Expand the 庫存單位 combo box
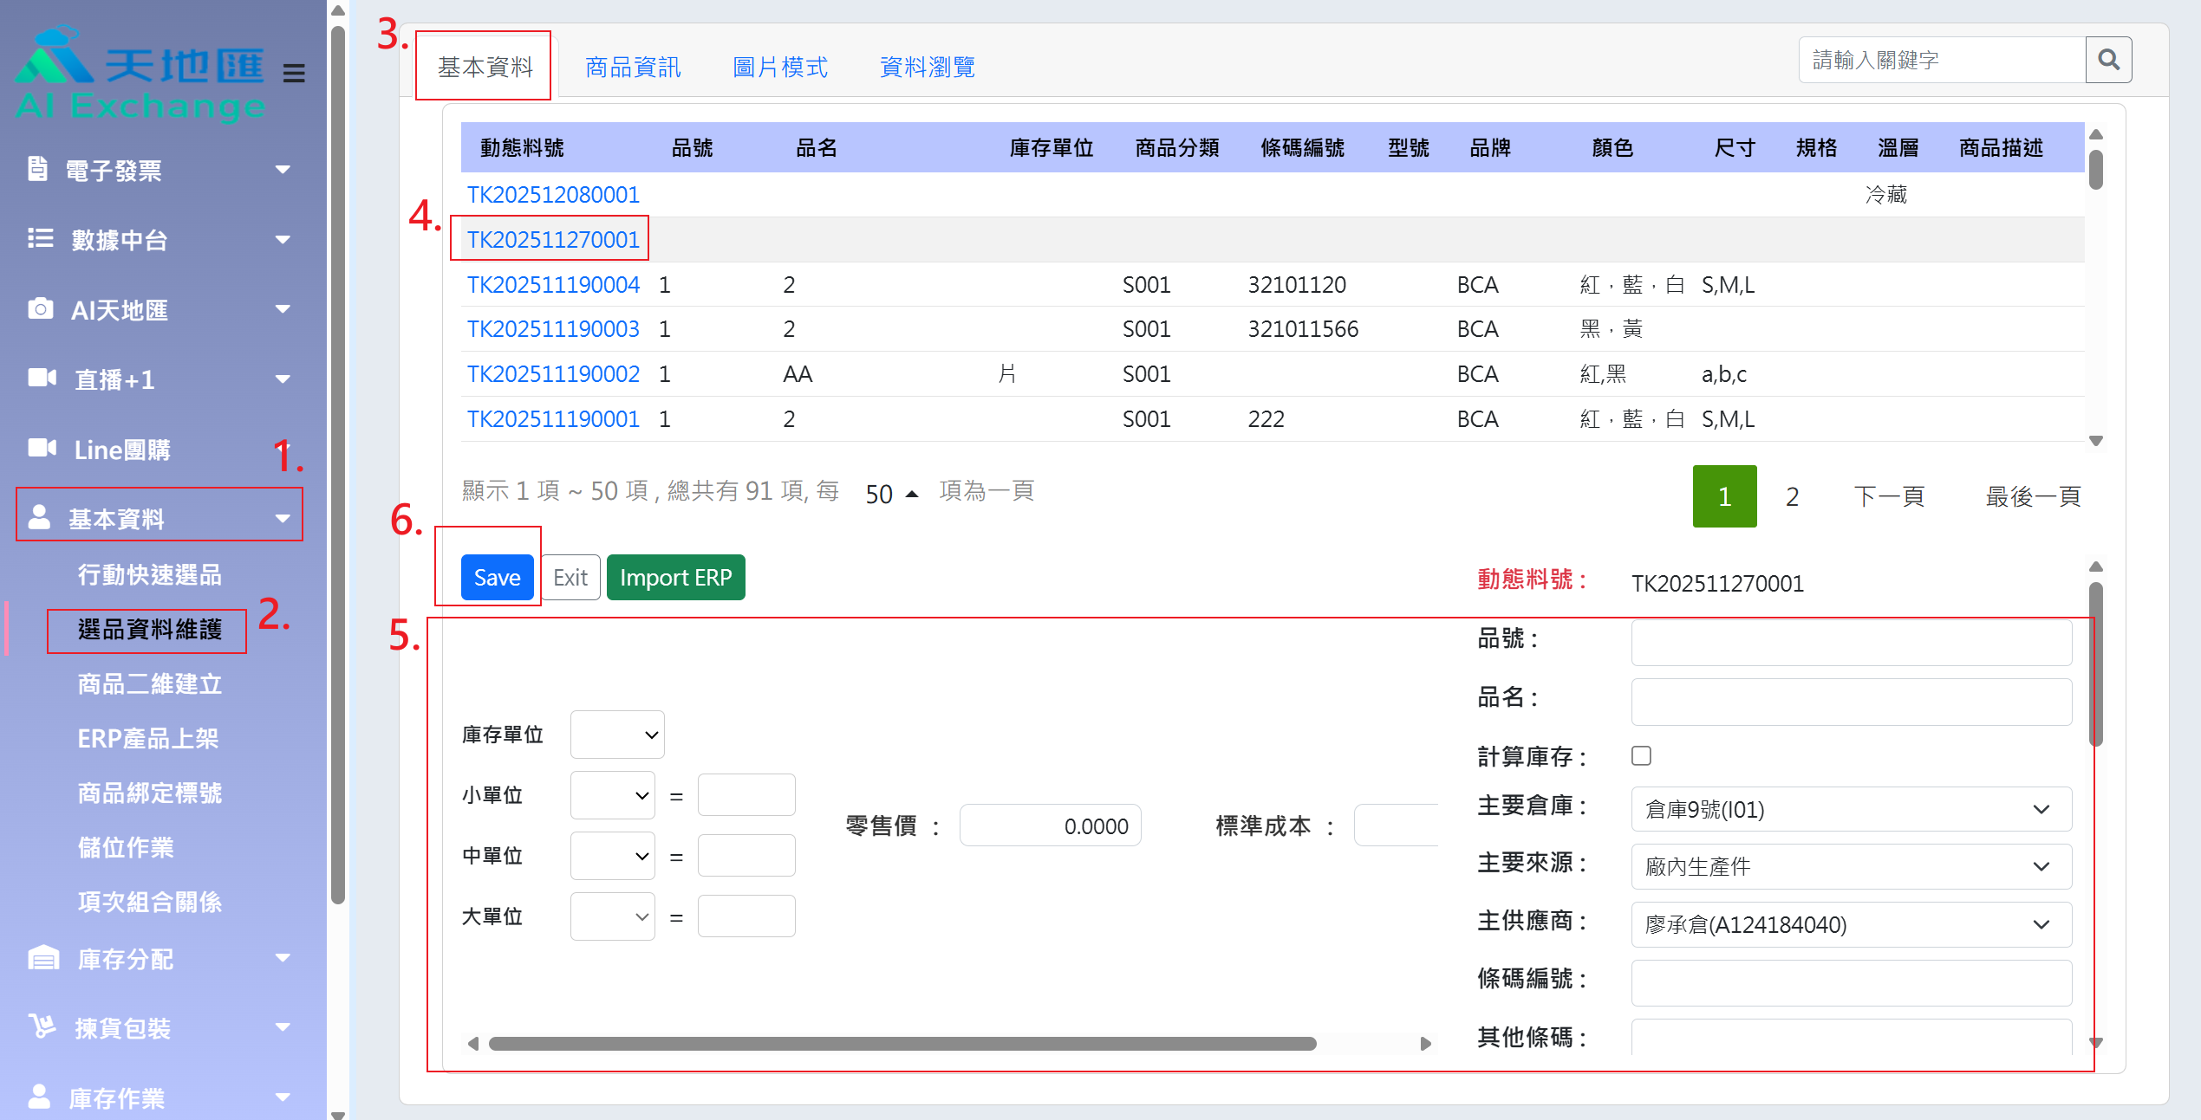Image resolution: width=2201 pixels, height=1120 pixels. (617, 735)
